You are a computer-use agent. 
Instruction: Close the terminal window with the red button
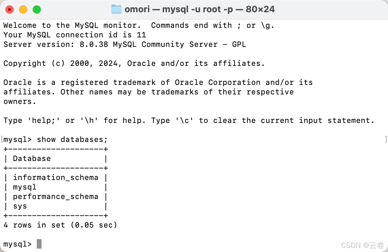coord(10,10)
